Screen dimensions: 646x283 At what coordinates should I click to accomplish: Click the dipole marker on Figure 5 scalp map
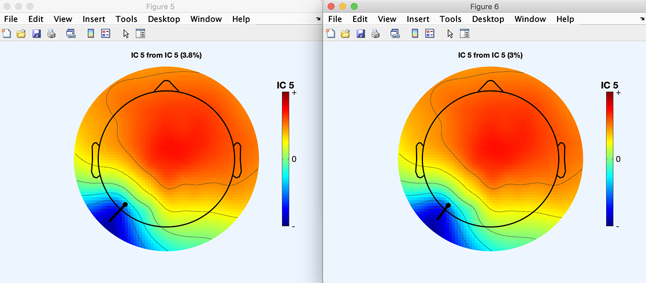click(x=124, y=205)
